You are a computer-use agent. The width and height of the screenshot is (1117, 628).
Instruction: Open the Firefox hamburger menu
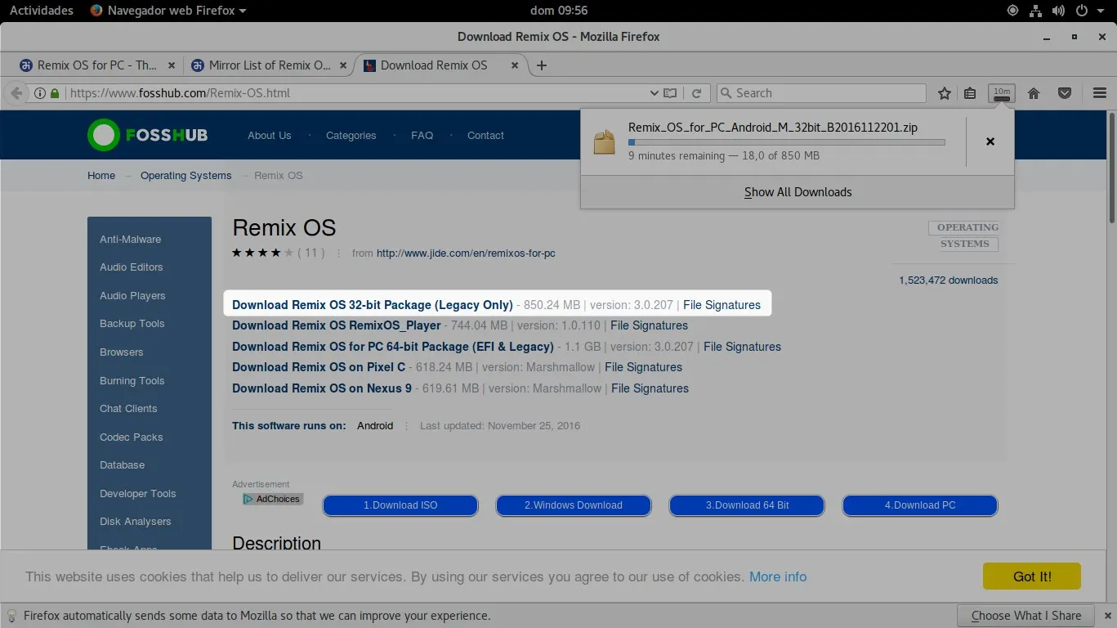[1099, 92]
